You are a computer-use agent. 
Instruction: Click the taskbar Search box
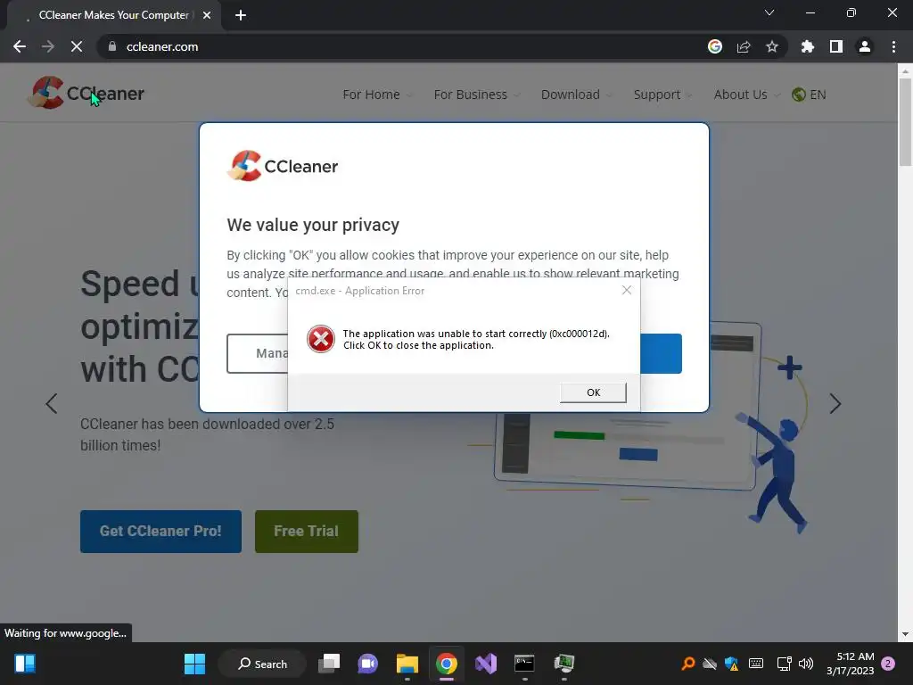click(262, 664)
